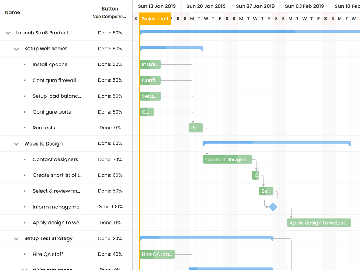Collapse the Launch SaaS Product group
Image resolution: width=360 pixels, height=270 pixels.
coord(8,33)
